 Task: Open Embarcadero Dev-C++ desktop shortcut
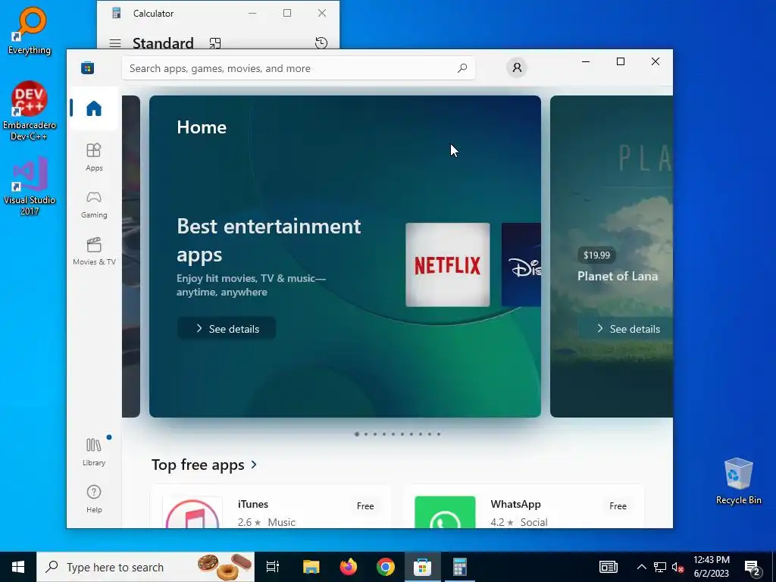30,111
